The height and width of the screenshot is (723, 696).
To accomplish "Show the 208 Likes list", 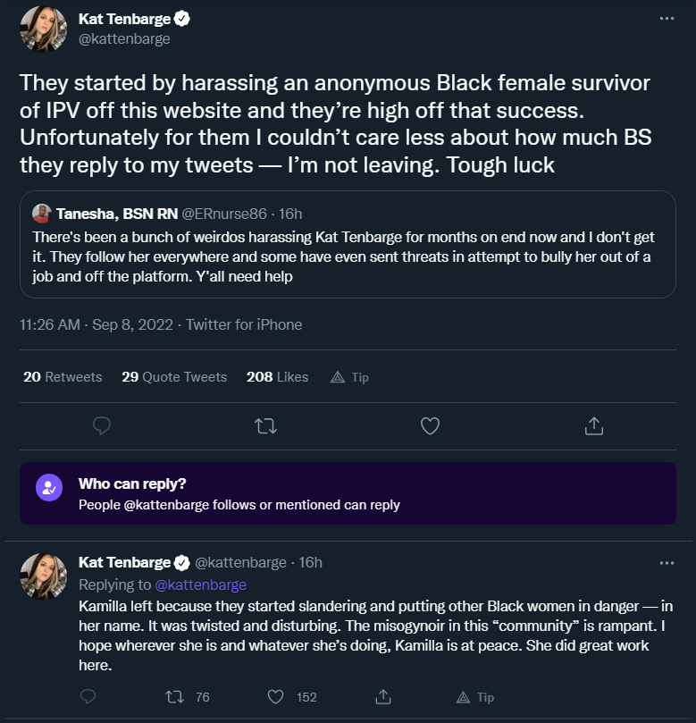I will click(277, 377).
